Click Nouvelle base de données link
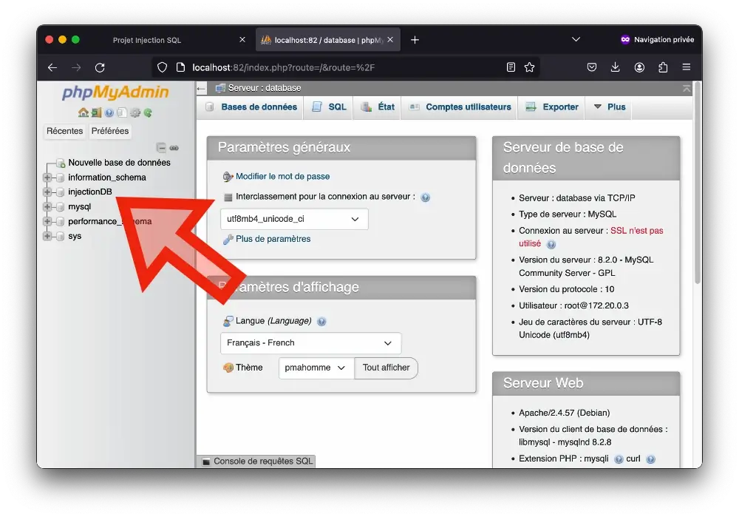The image size is (739, 517). (119, 163)
